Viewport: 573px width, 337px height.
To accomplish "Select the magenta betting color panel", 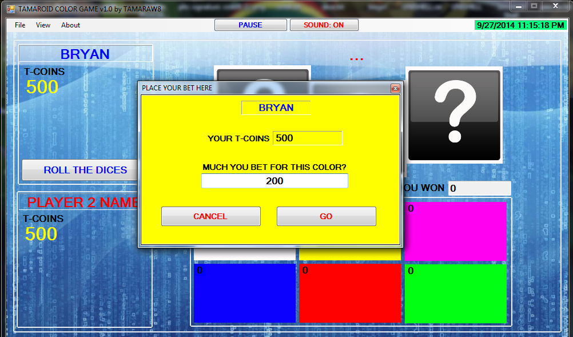I will pyautogui.click(x=455, y=231).
